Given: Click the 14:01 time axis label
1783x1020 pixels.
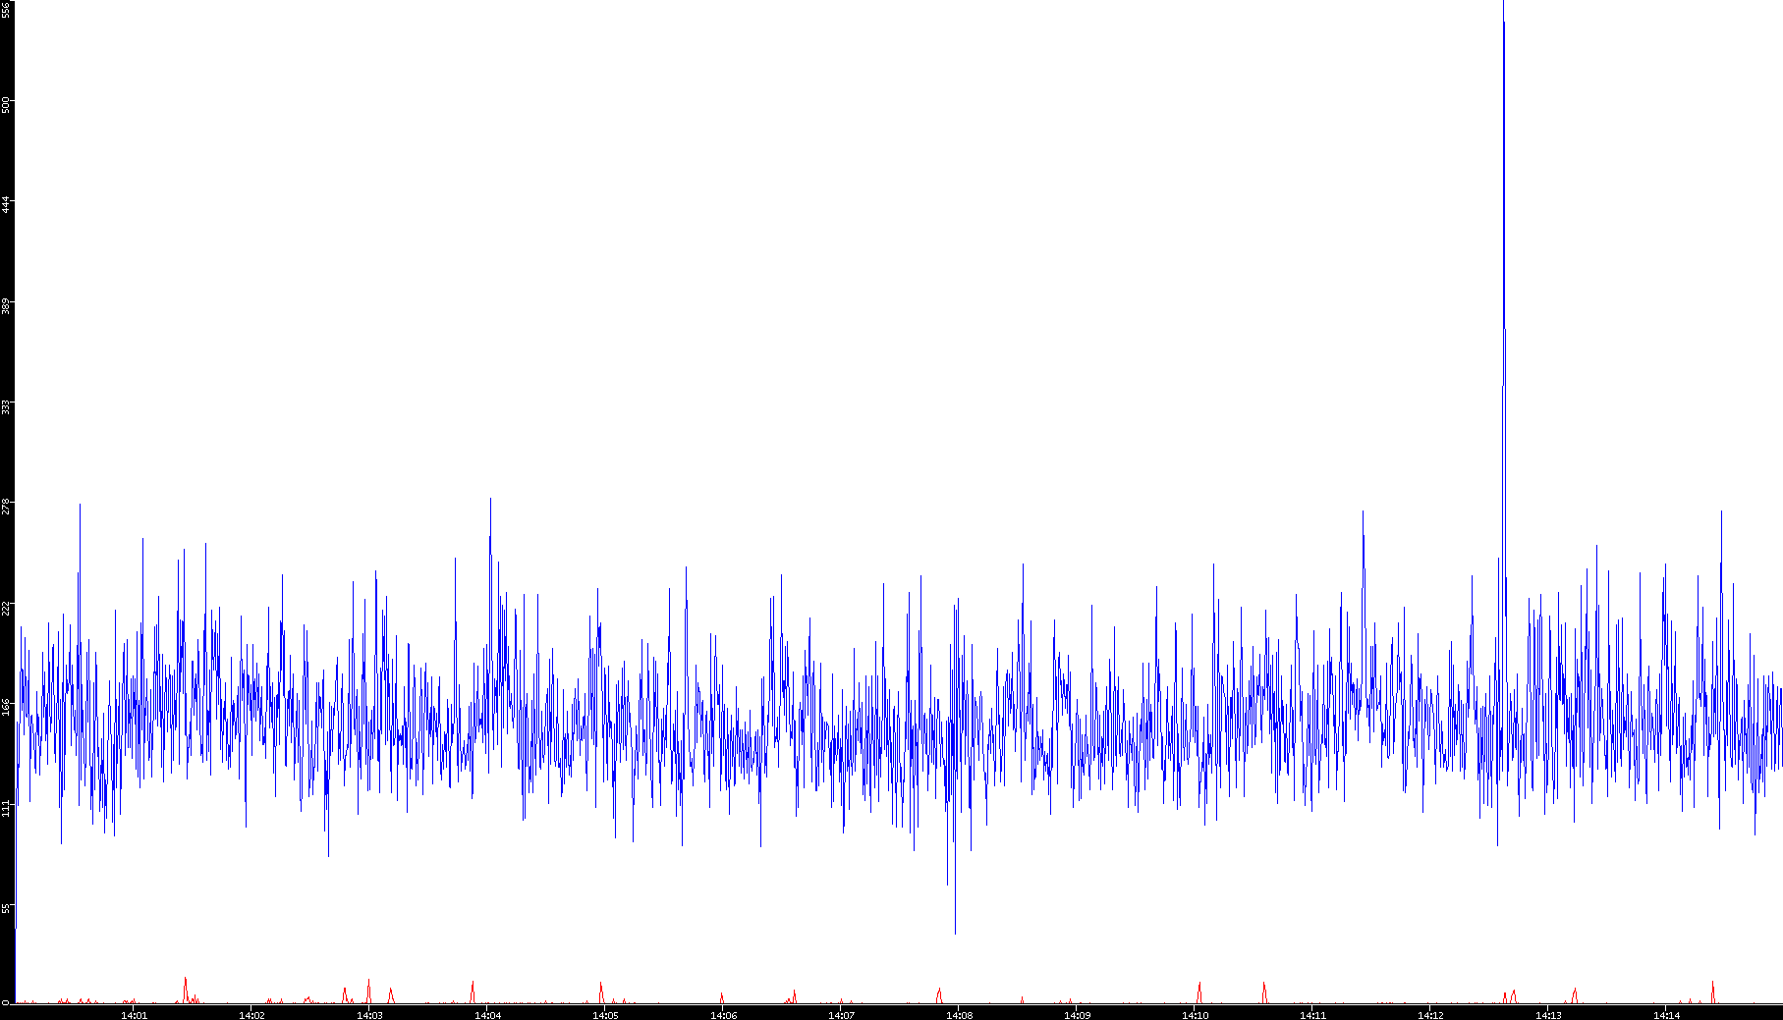Looking at the screenshot, I should [x=134, y=1015].
